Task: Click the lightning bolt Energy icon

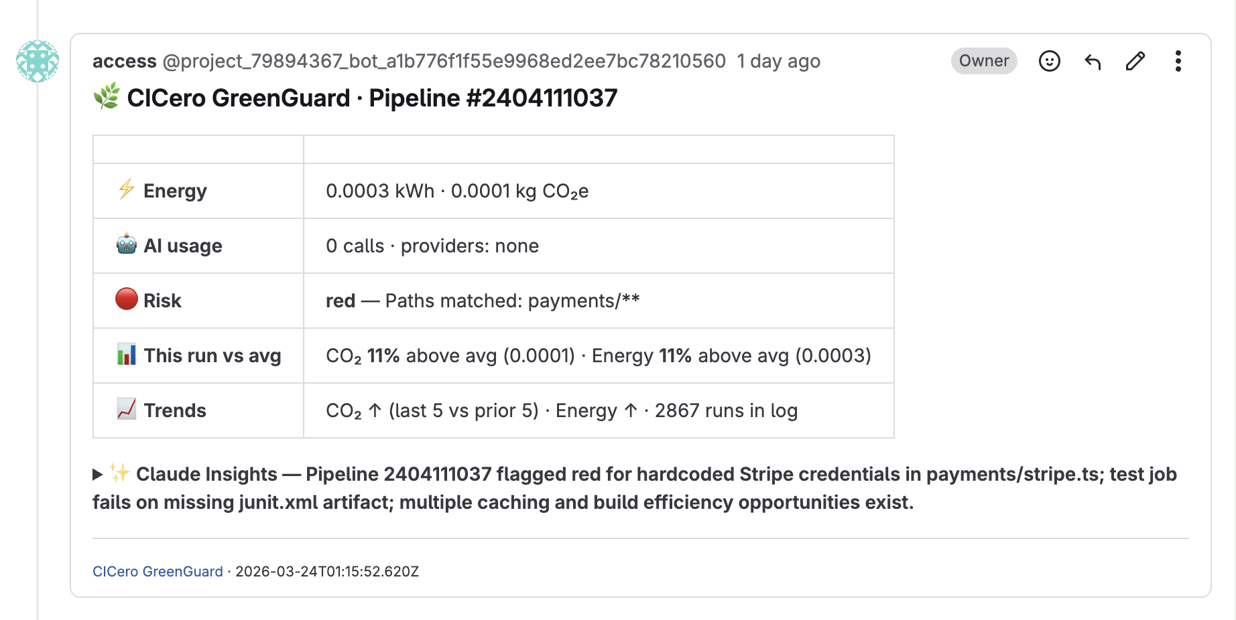Action: (126, 189)
